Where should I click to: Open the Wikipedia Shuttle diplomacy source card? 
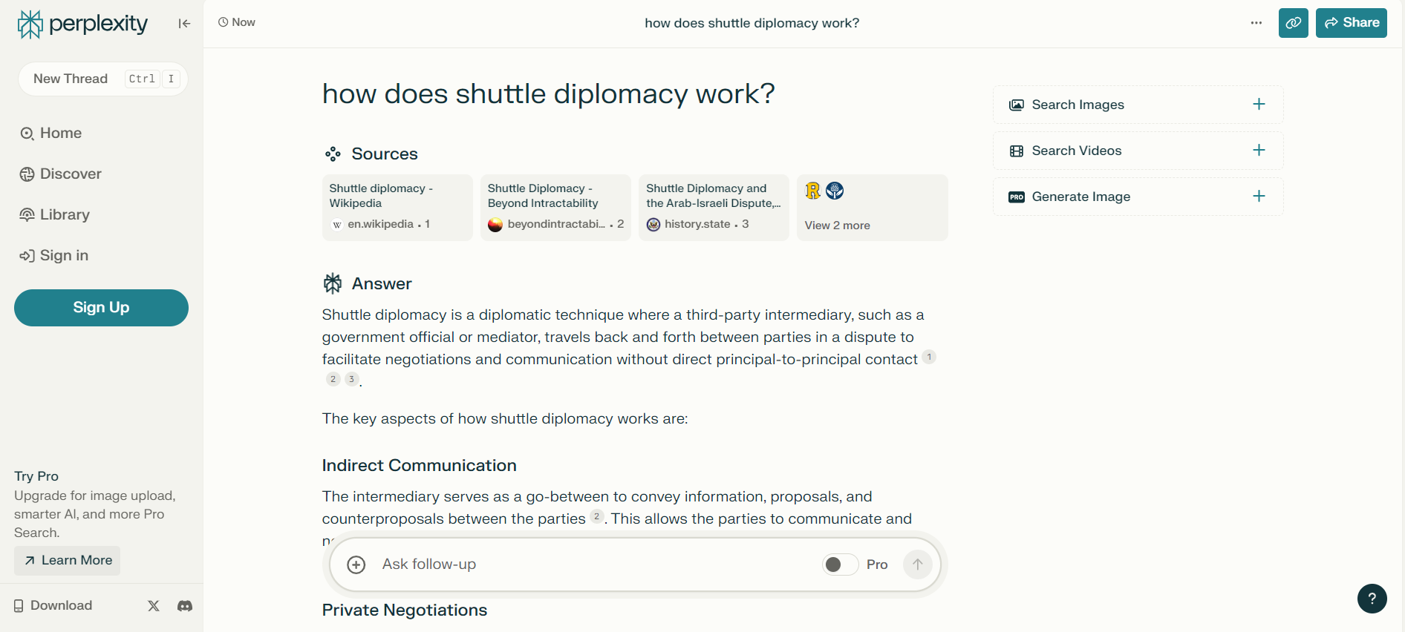(x=397, y=208)
